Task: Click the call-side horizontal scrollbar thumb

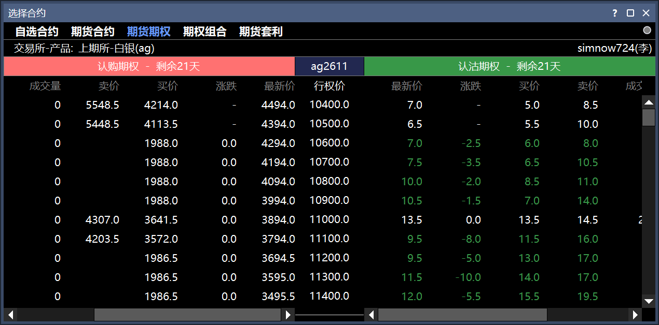Action: coord(188,315)
